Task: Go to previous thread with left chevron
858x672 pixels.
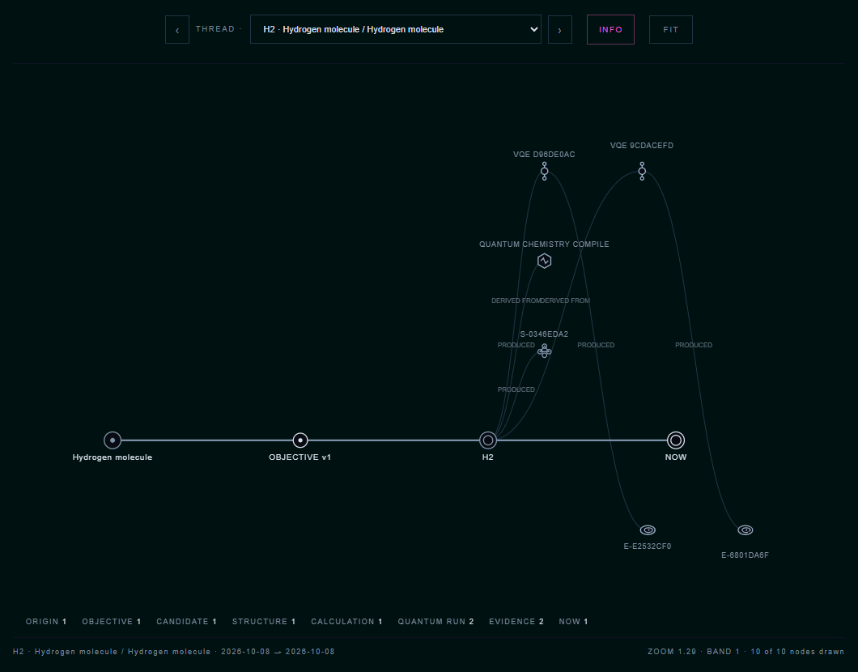Action: [176, 29]
